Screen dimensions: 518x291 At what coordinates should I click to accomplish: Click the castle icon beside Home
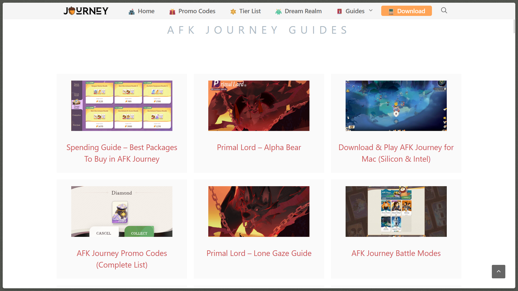pos(132,12)
